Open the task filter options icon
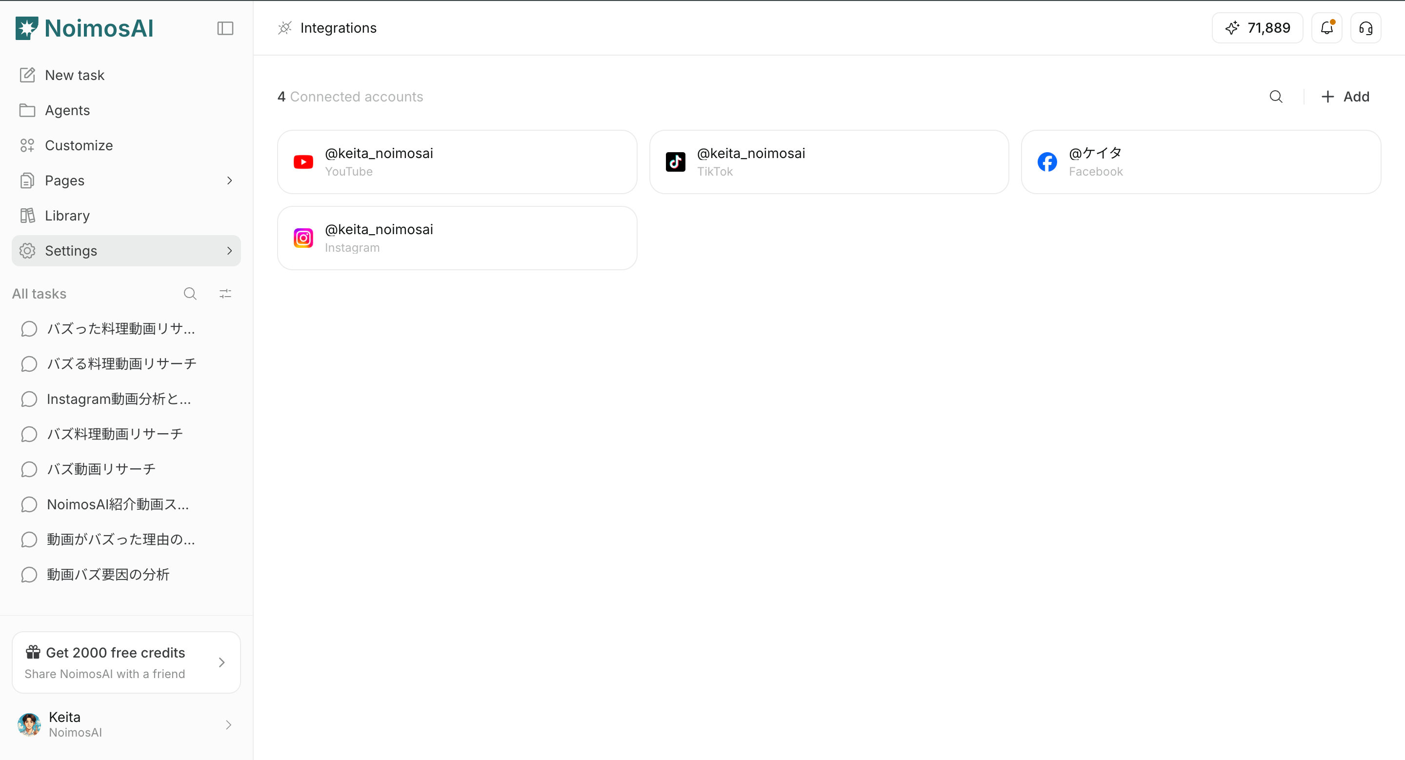 click(x=225, y=294)
